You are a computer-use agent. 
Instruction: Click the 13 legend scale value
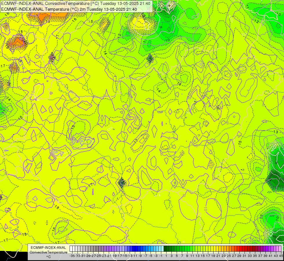pos(198,256)
